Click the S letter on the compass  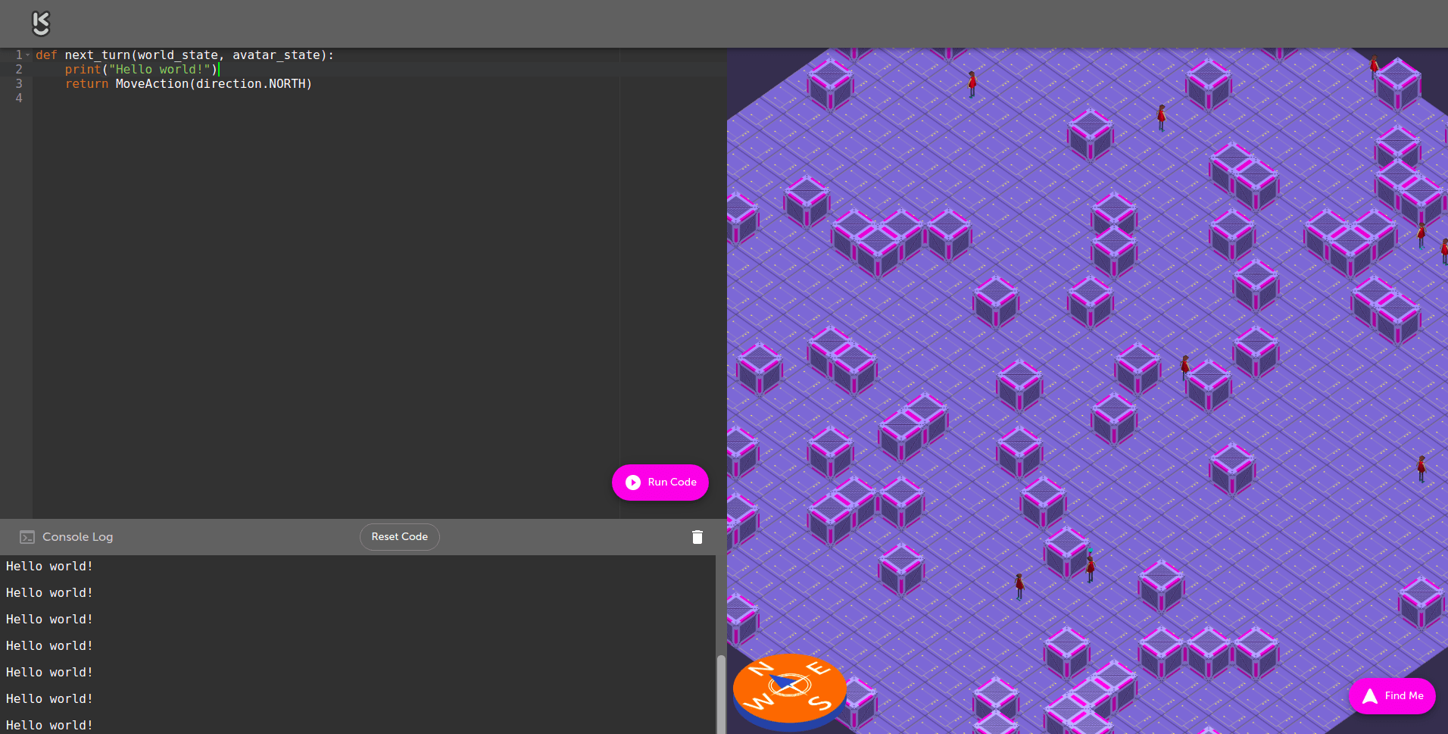(819, 703)
